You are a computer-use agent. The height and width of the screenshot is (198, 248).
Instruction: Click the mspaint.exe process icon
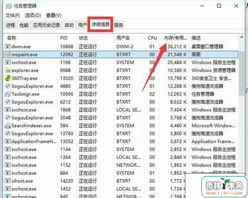click(7, 55)
